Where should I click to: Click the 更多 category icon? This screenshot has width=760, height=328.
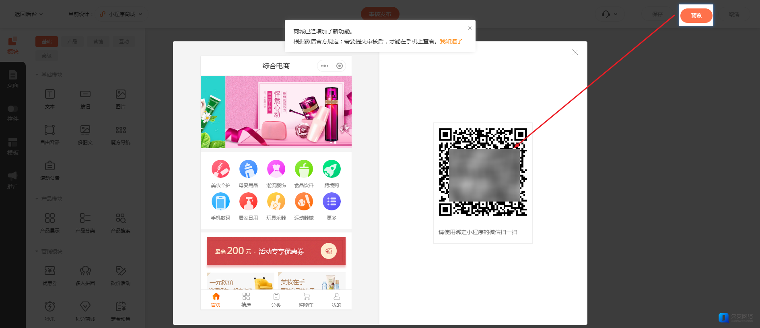click(x=332, y=202)
